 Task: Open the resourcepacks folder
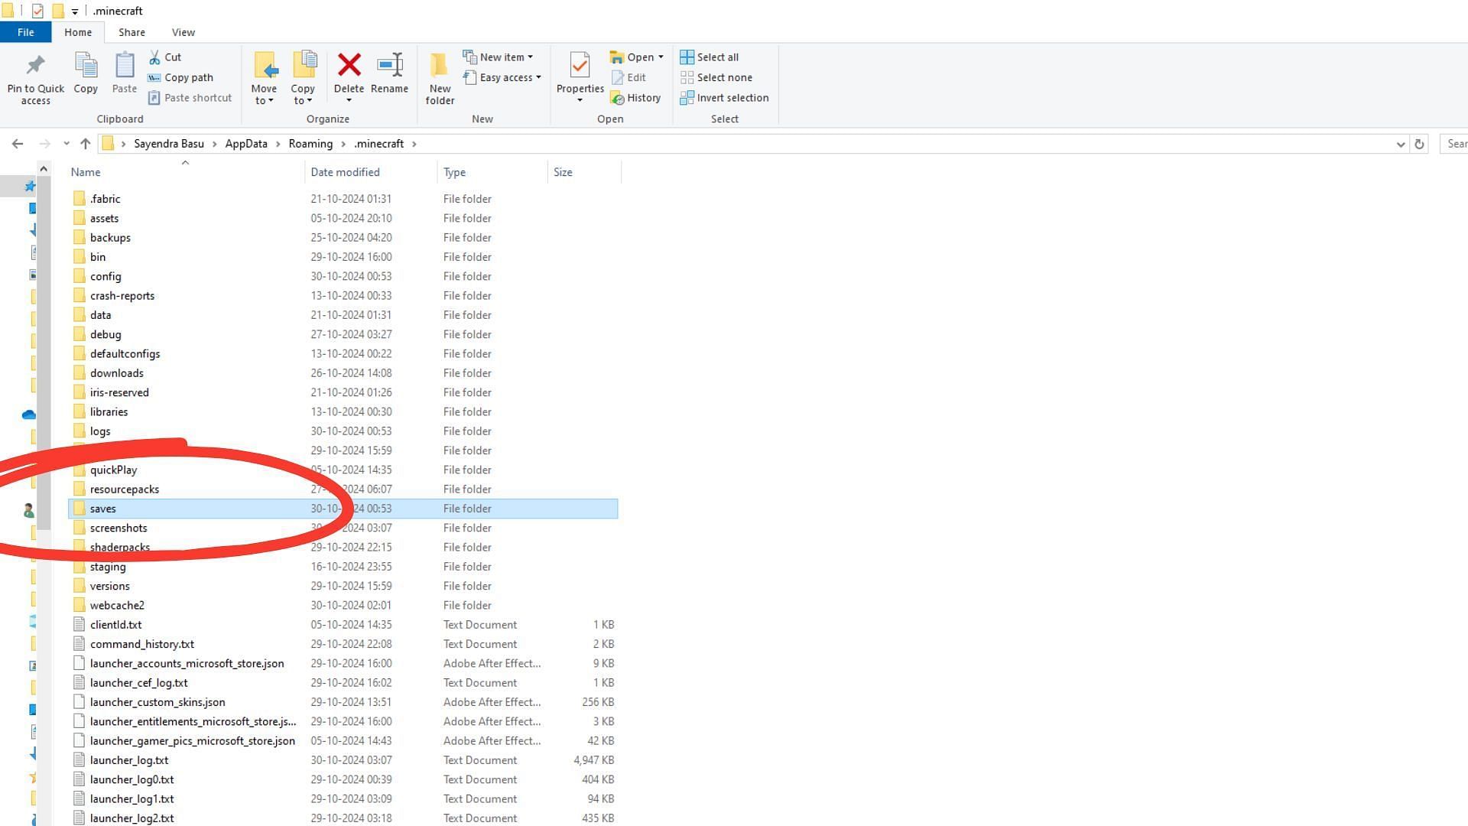click(x=124, y=489)
